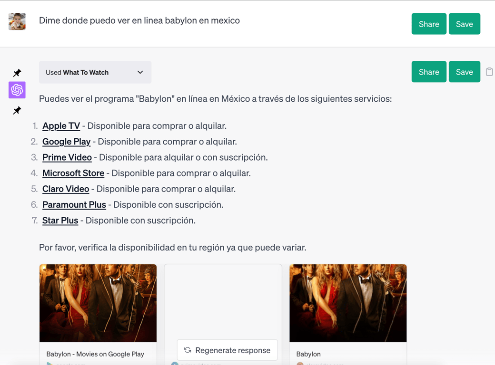Click the pin icon below the ChatGPT logo
The width and height of the screenshot is (495, 365).
coord(17,110)
